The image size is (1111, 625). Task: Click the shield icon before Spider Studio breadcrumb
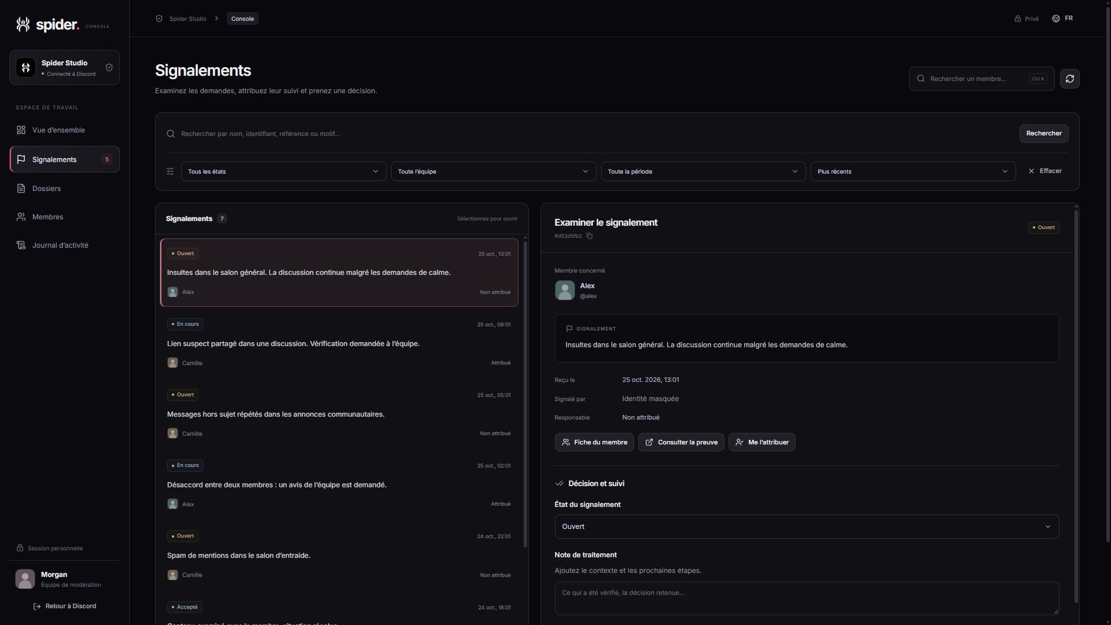click(159, 19)
